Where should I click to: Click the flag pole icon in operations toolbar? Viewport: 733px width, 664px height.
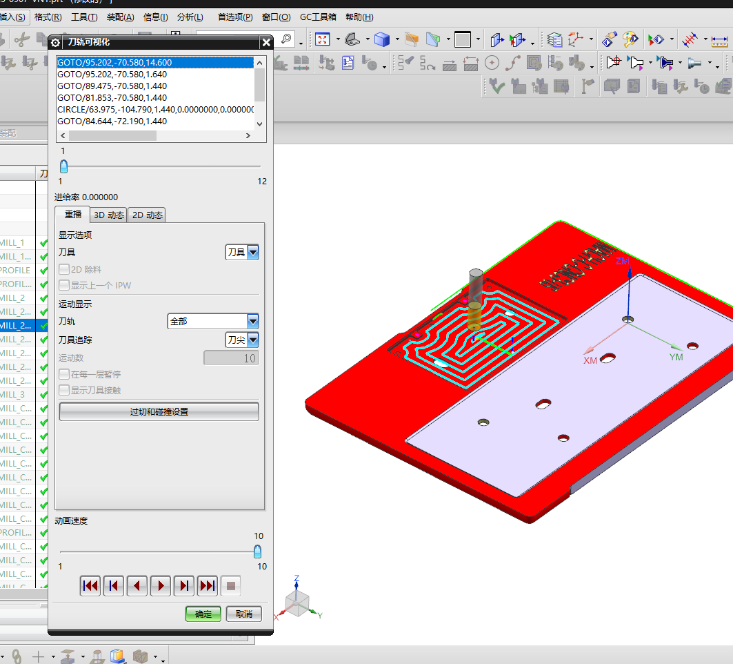[x=588, y=86]
